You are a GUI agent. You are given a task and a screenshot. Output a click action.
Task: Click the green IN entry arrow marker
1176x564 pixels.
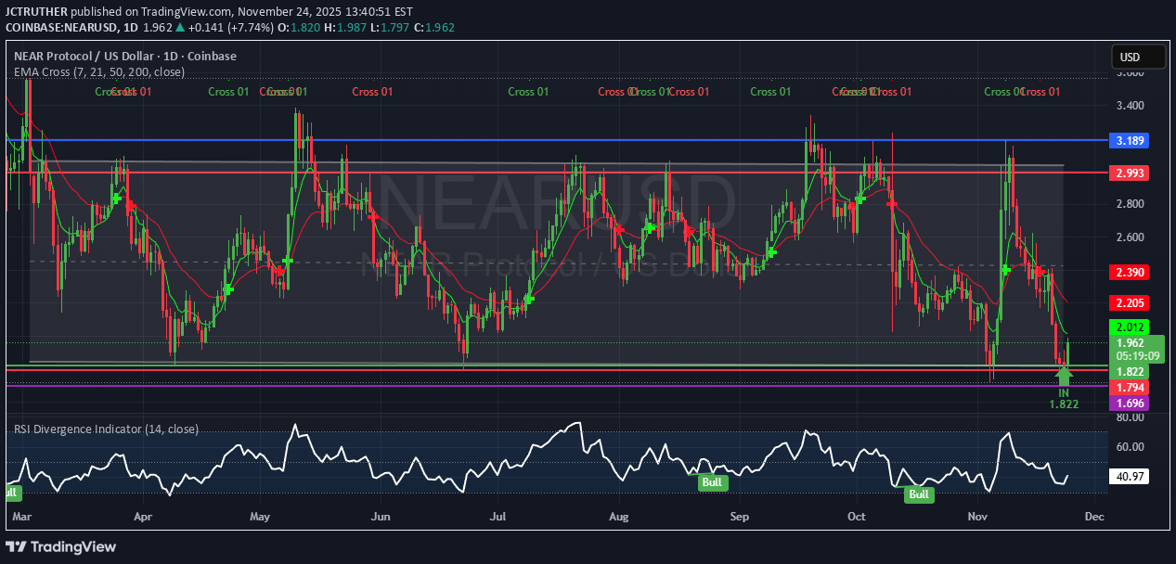[x=1064, y=375]
